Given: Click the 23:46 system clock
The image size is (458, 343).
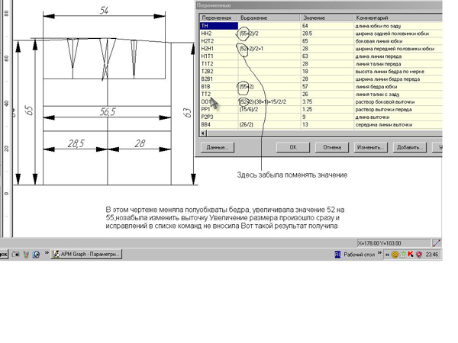Looking at the screenshot, I should point(432,255).
